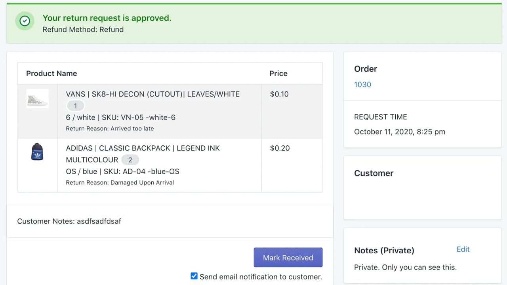Select the Price column header
This screenshot has width=507, height=285.
[278, 73]
